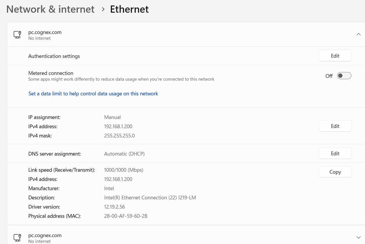
Task: Click the breadcrumb chevron separator
Action: (x=103, y=10)
